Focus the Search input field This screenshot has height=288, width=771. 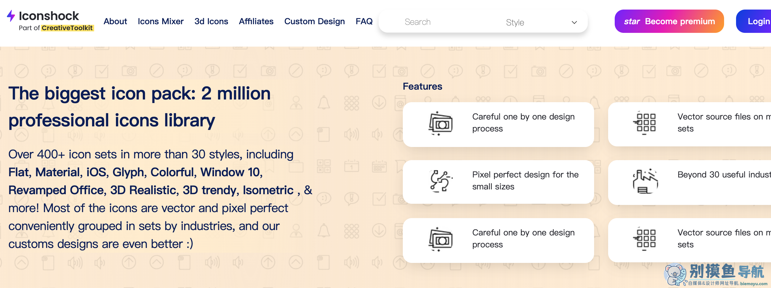tap(437, 22)
